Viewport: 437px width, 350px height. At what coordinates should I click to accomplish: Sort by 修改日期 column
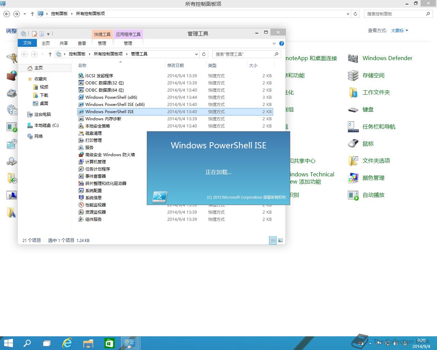coord(185,65)
